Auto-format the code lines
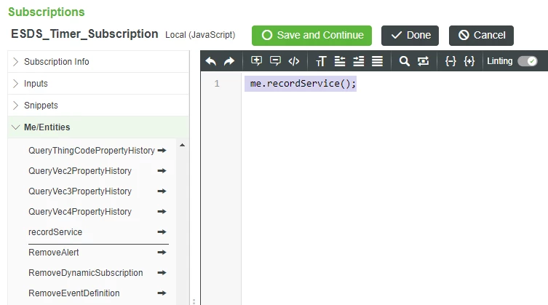This screenshot has height=305, width=548. click(377, 61)
